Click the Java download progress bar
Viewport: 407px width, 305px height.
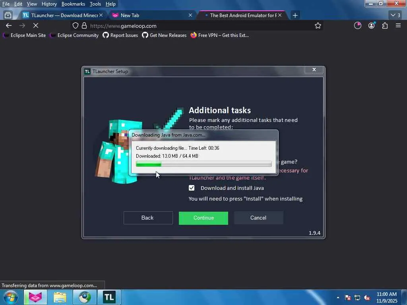[204, 164]
